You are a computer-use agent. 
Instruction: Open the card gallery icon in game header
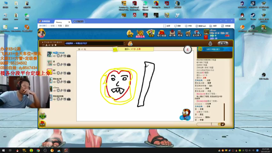[150, 33]
